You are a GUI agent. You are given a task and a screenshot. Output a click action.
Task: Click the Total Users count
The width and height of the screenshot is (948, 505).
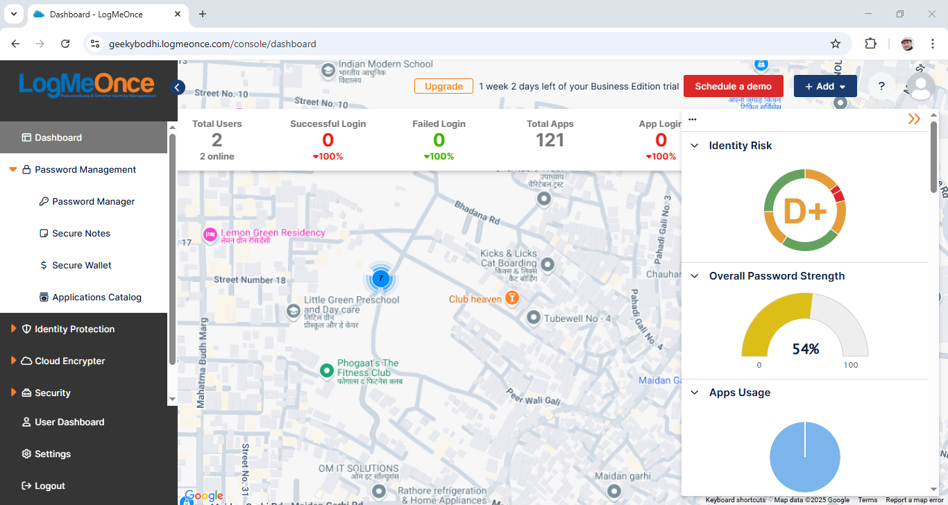click(217, 140)
